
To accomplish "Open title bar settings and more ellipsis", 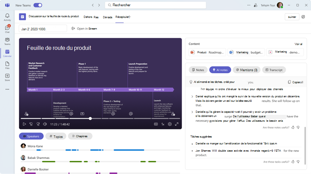I will 249,5.
